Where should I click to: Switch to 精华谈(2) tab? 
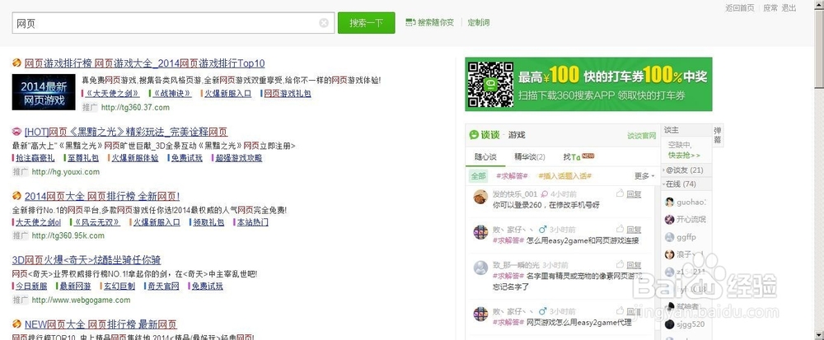(530, 157)
